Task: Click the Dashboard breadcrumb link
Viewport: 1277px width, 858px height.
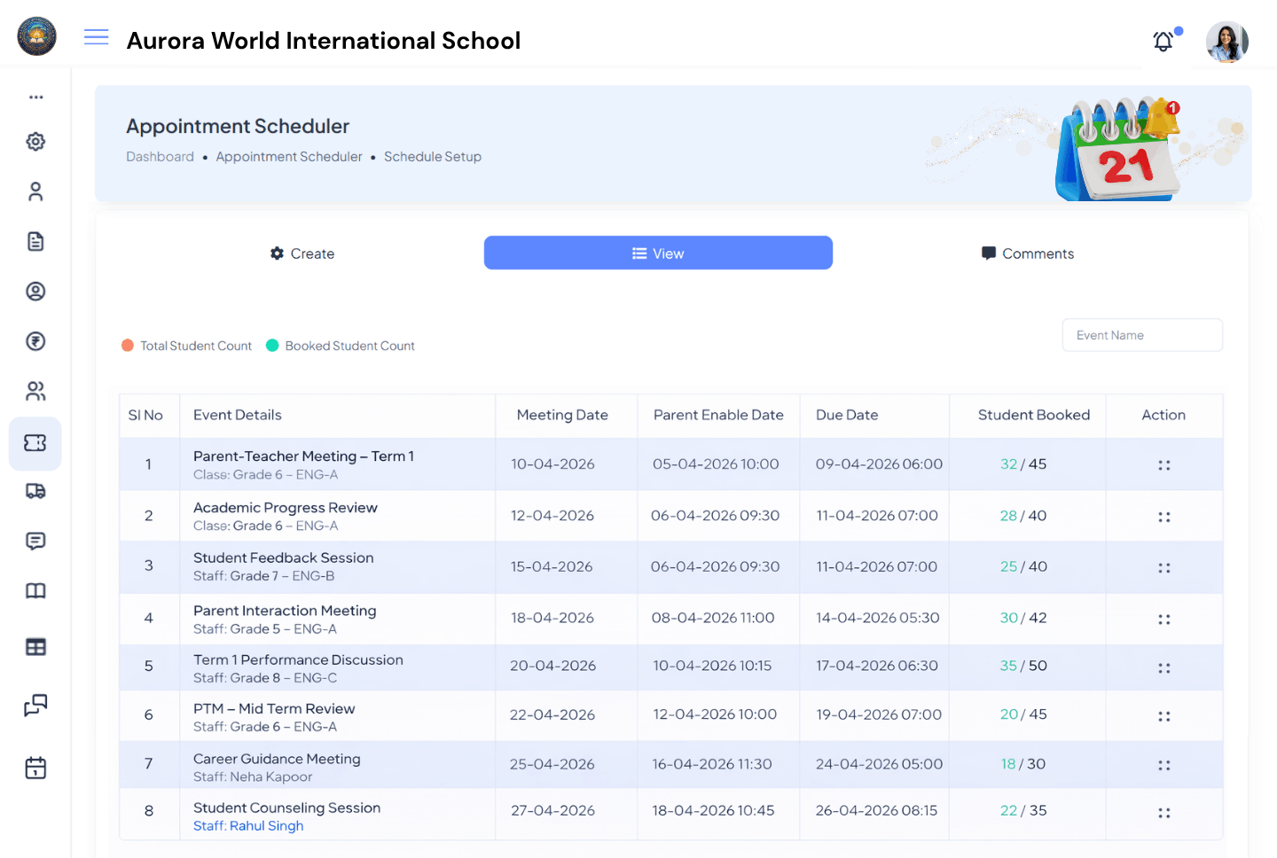Action: (160, 156)
